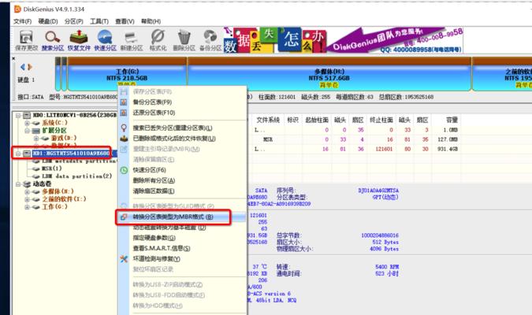This screenshot has height=315, width=532.
Task: Click the icon beside 备份分区表(F9)
Action: pyautogui.click(x=124, y=102)
